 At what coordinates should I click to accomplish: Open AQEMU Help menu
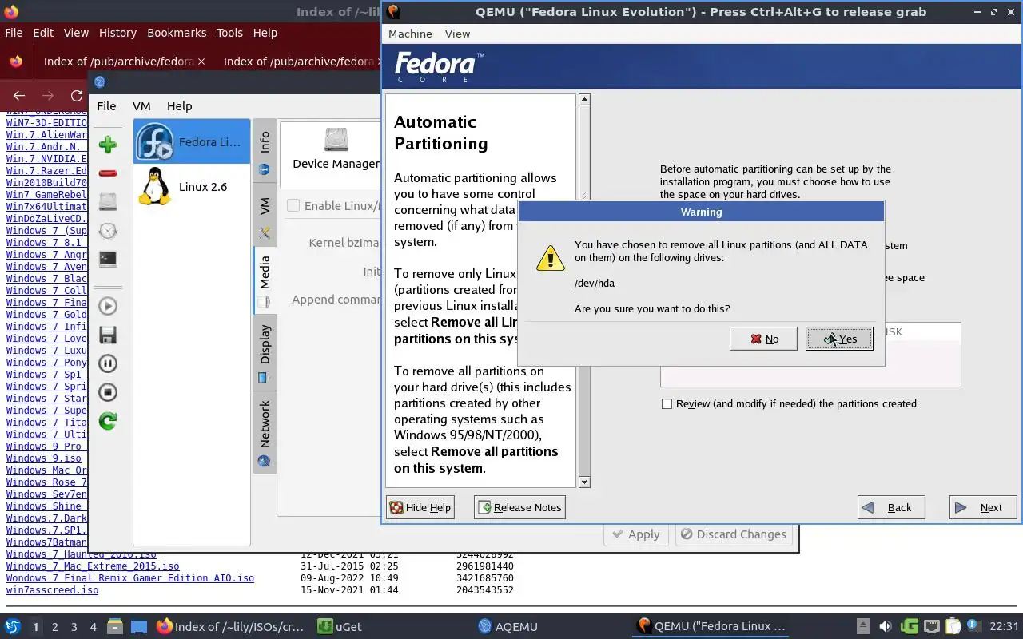click(179, 105)
